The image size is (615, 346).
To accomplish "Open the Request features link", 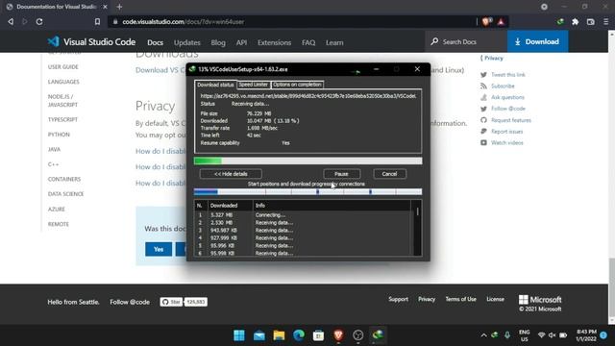I will [x=511, y=120].
